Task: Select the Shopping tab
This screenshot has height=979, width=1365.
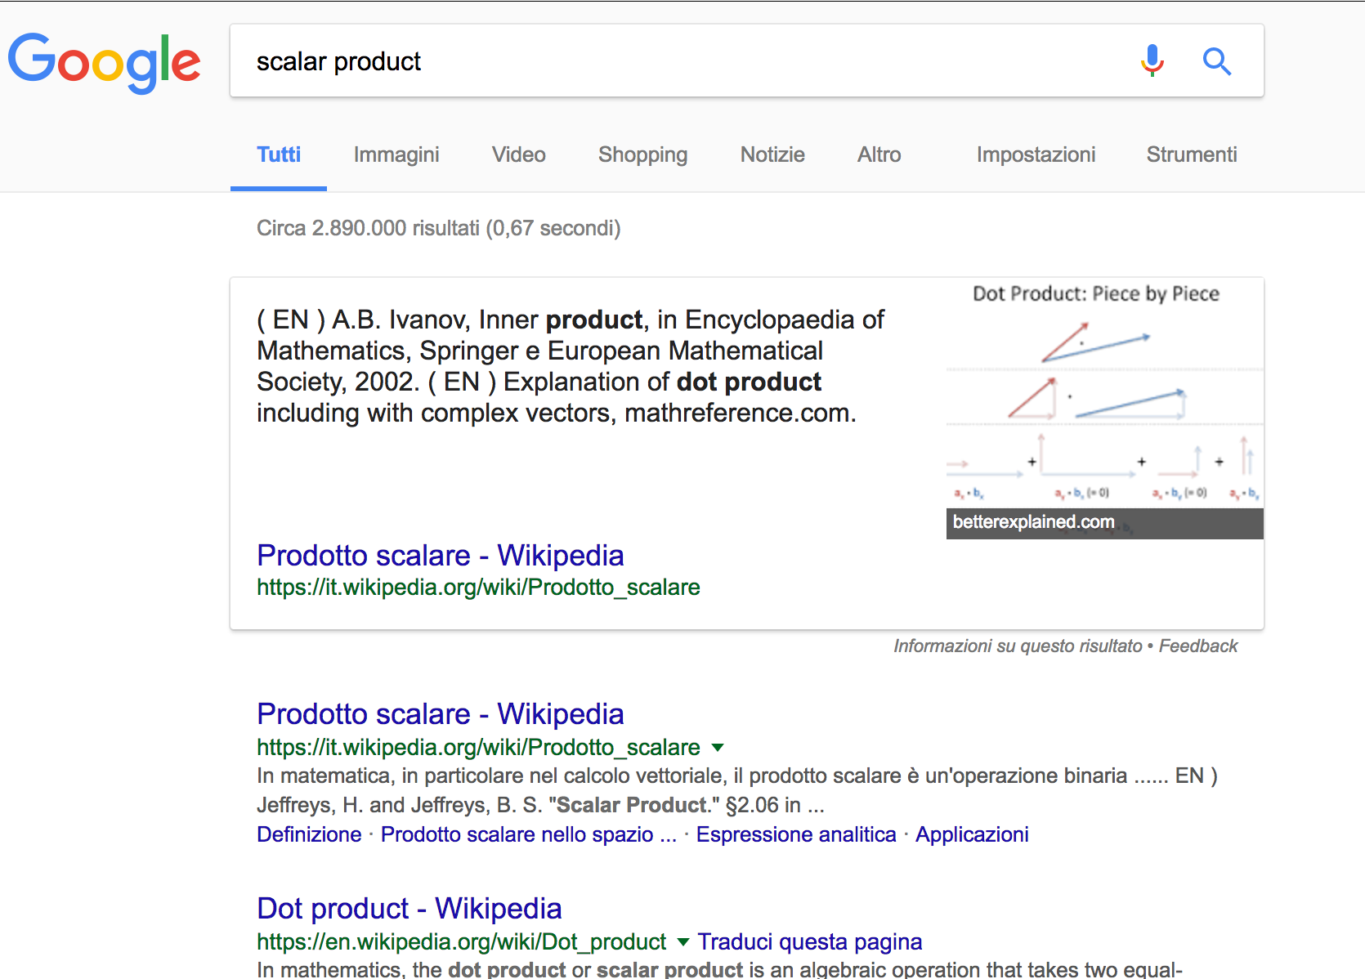Action: (642, 154)
